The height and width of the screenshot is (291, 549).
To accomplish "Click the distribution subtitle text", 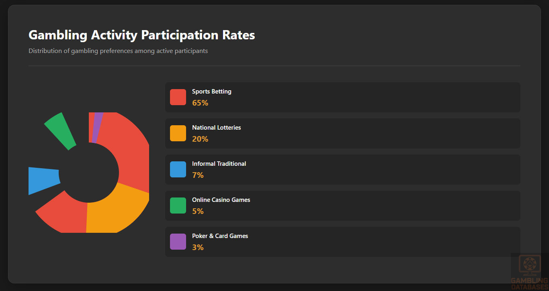I will click(x=118, y=51).
